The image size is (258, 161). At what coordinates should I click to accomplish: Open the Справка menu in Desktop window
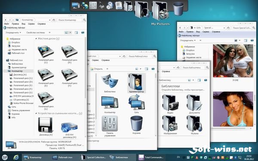(x=105, y=60)
